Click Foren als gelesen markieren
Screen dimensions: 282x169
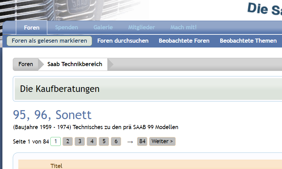(49, 41)
